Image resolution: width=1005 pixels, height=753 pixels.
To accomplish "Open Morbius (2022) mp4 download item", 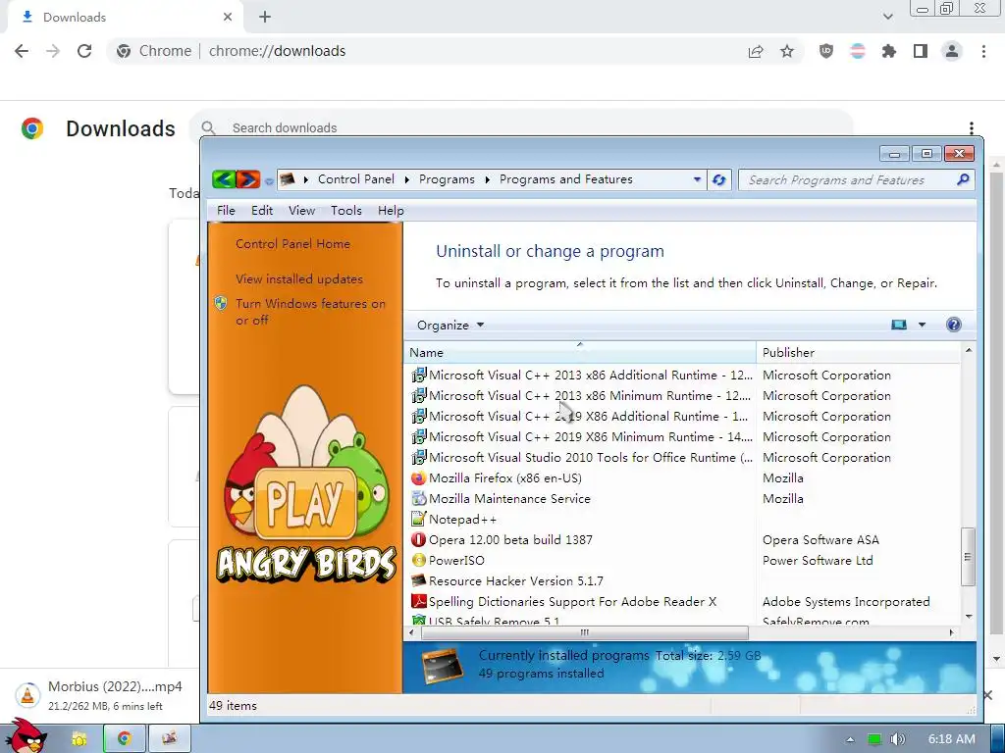I will (99, 695).
